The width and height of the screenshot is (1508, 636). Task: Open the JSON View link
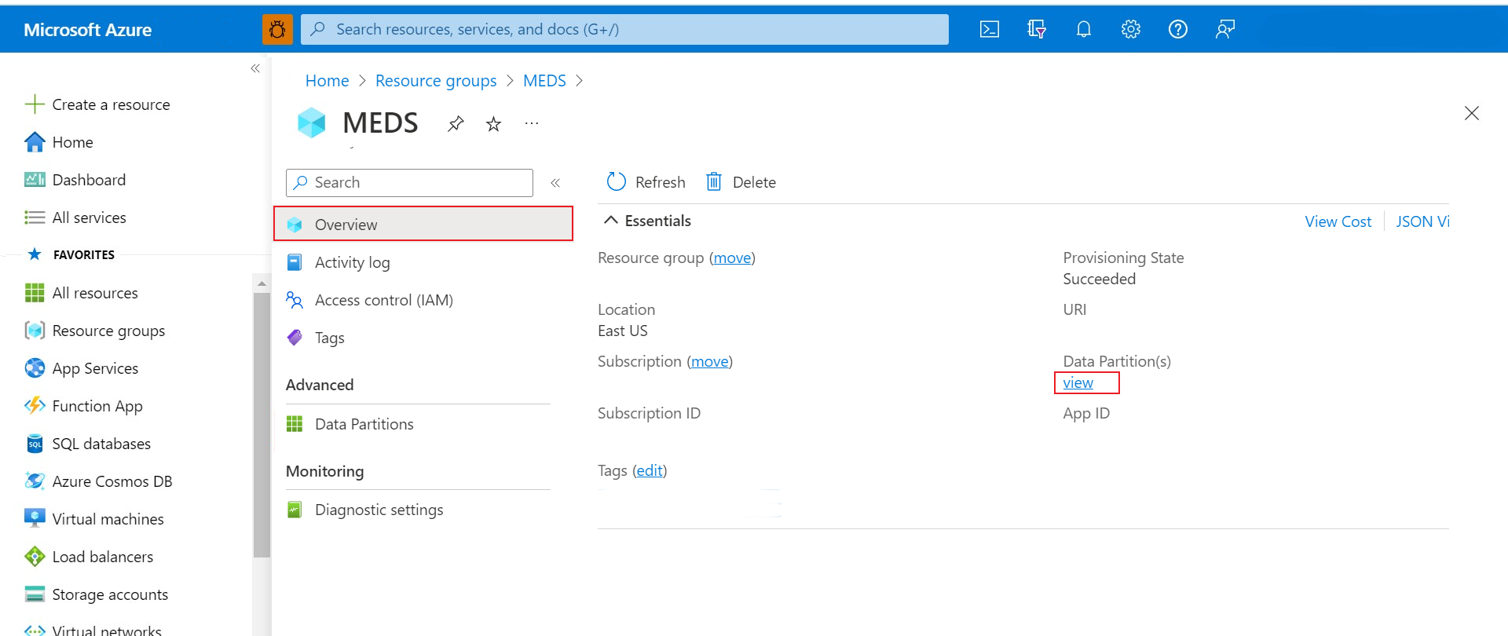pos(1422,221)
